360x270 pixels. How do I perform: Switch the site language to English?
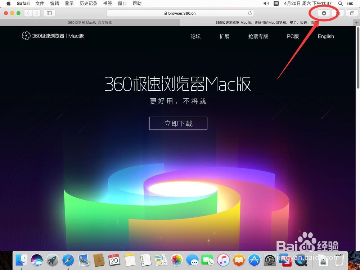pos(326,36)
